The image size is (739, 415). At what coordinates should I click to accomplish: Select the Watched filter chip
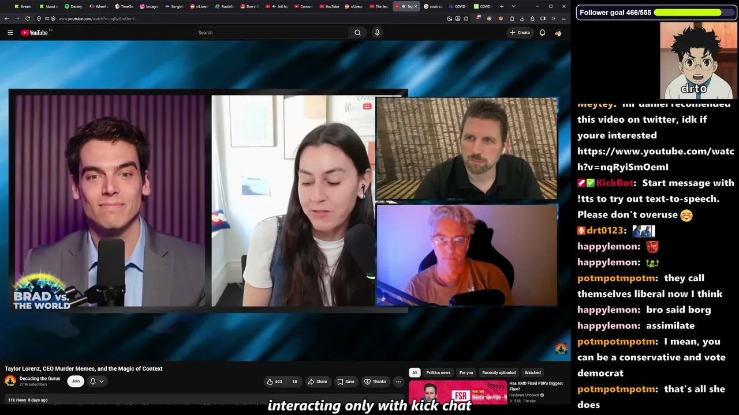point(533,373)
